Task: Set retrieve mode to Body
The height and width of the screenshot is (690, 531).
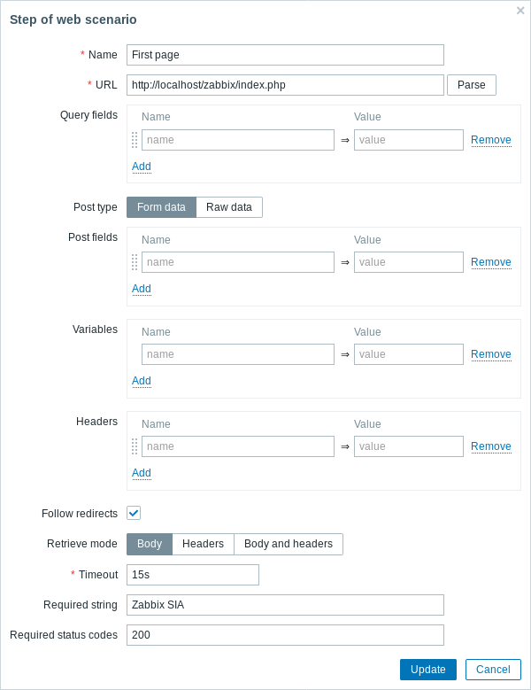Action: coord(150,544)
